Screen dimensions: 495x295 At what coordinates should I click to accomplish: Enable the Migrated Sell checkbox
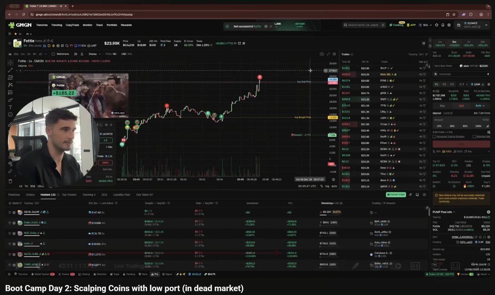(474, 136)
